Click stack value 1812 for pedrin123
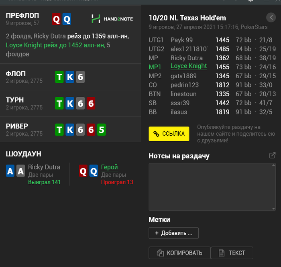 pyautogui.click(x=222, y=85)
